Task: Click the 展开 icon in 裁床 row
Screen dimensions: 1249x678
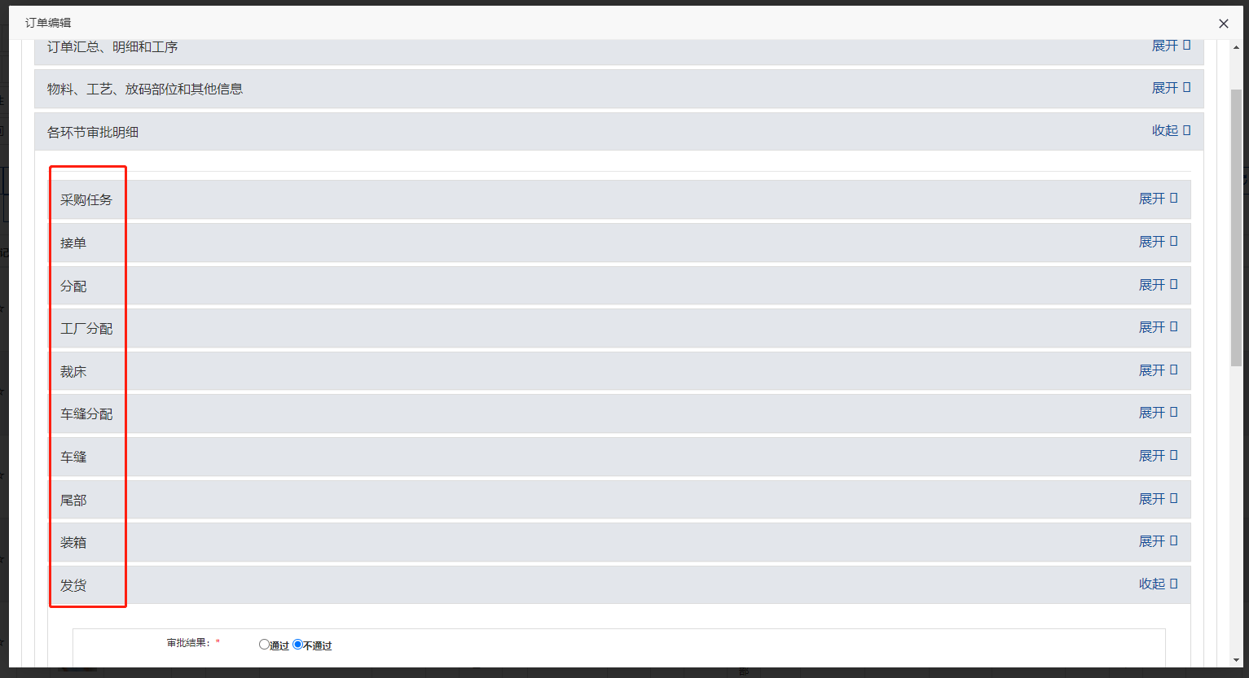Action: (1173, 370)
